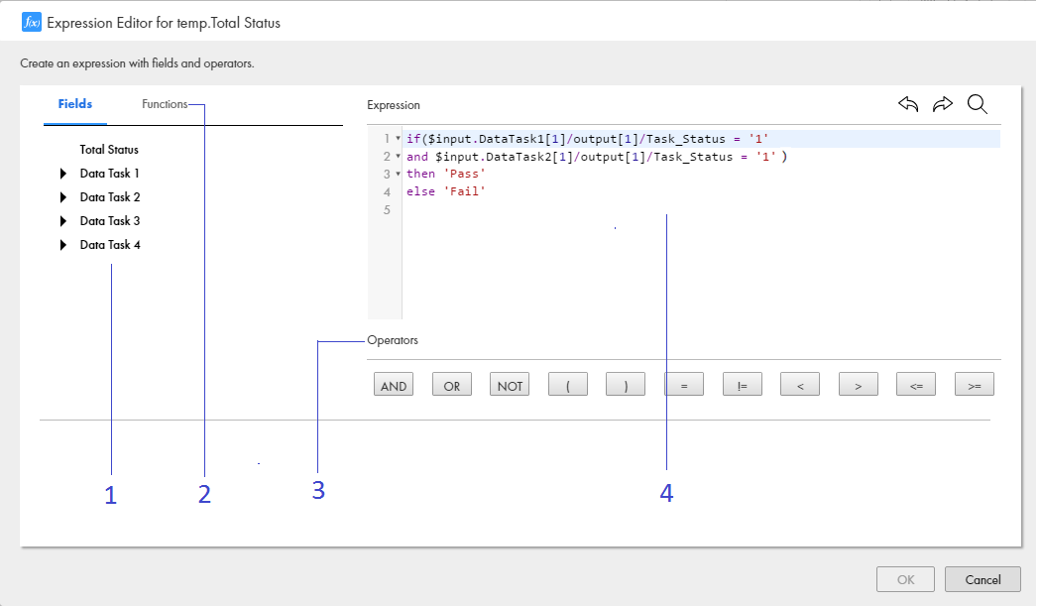
Task: Place cursor on the else 'Fail' line
Action: coord(446,191)
